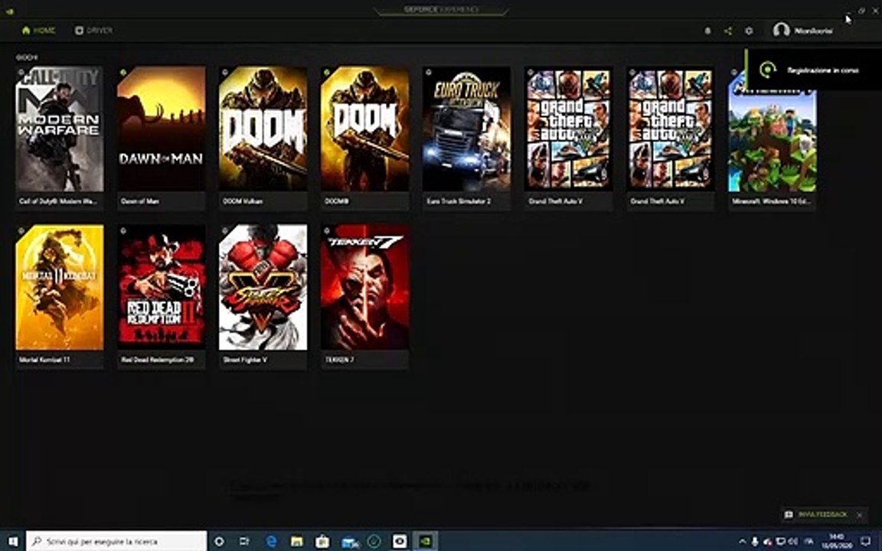The image size is (882, 551).
Task: Open the Call of Duty Modern Warfare tile
Action: (x=60, y=139)
